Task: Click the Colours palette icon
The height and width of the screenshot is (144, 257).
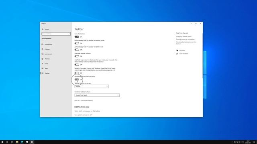Action: pyautogui.click(x=43, y=49)
